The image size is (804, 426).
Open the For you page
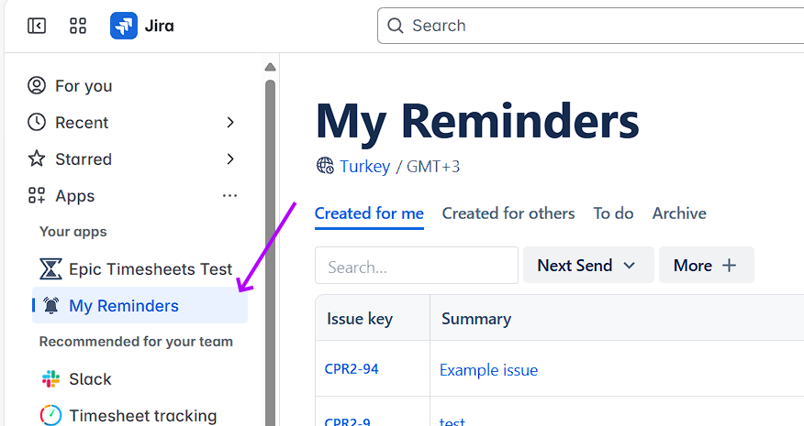point(84,86)
